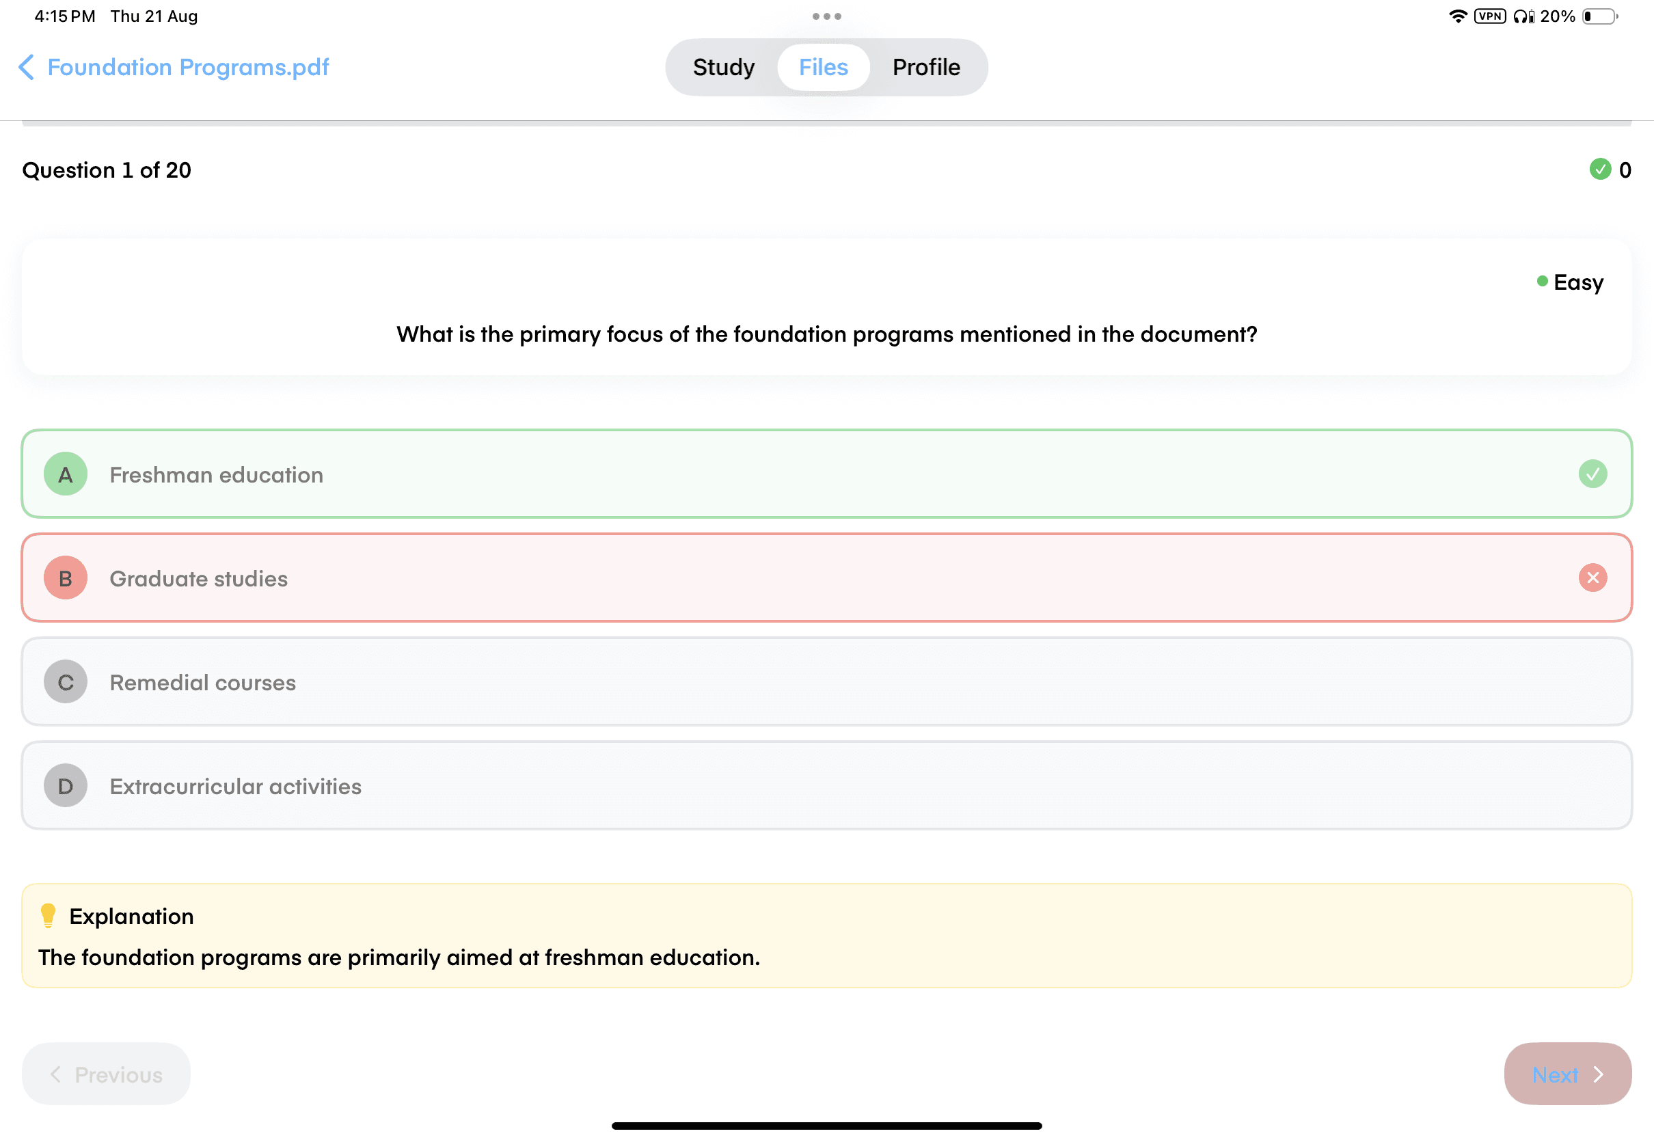Select the Files tab

point(824,67)
